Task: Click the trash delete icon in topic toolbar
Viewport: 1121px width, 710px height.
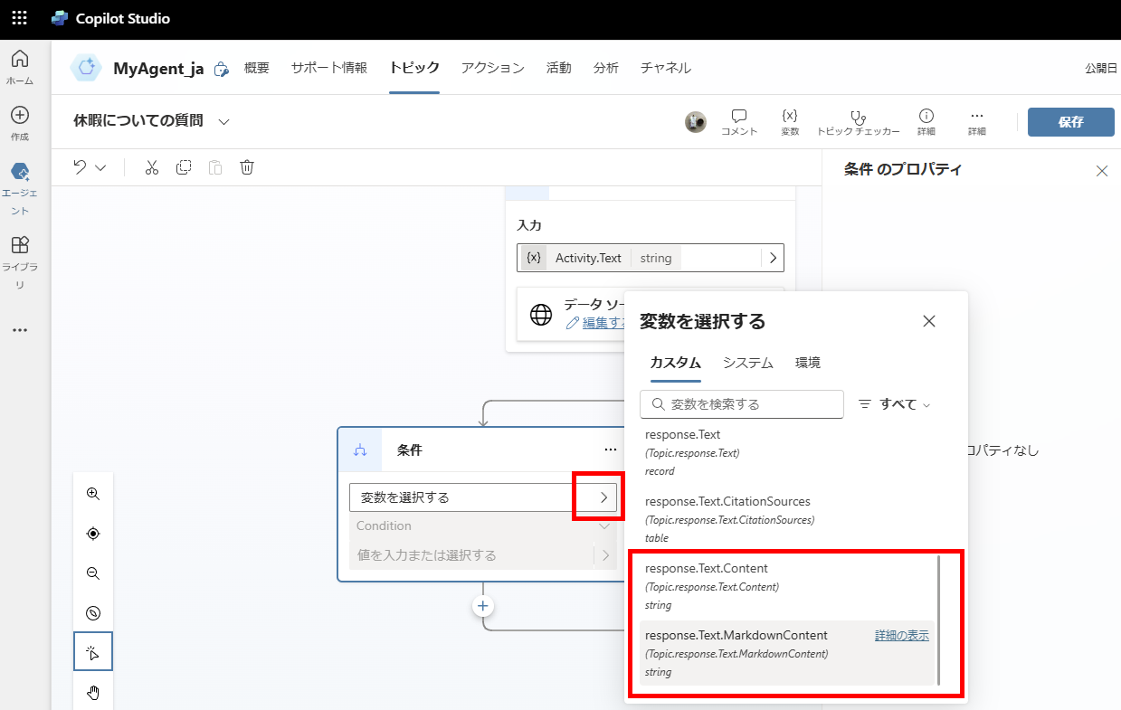Action: 247,167
